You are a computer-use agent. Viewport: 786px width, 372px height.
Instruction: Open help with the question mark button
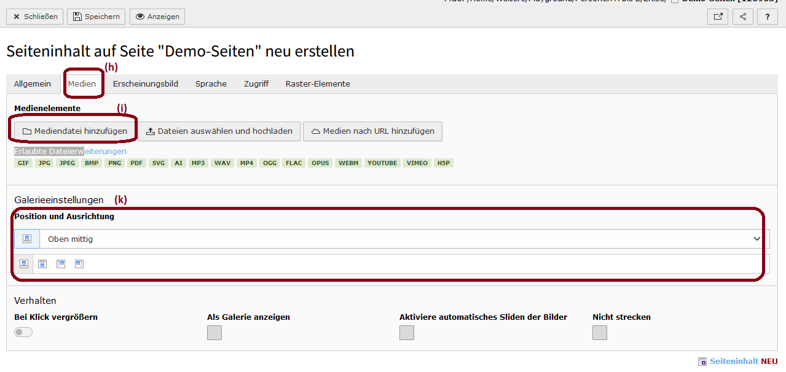coord(768,17)
